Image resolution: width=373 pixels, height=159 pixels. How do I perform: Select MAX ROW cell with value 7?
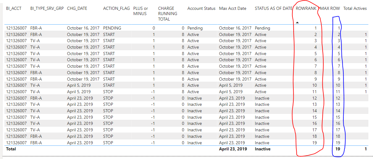[x=339, y=66]
